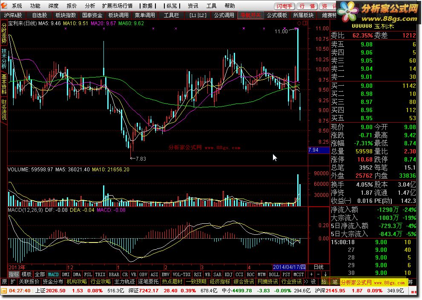422x300 pixels.
Task: Click the 上证 2026.50 index in status bar
Action: point(50,291)
